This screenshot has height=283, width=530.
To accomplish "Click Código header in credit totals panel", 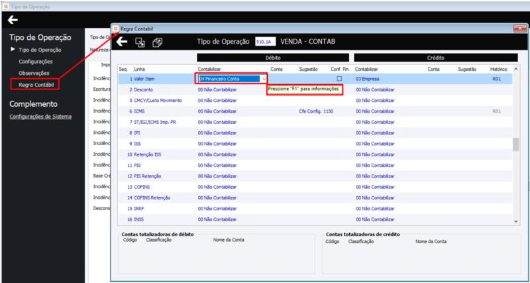I will [333, 242].
